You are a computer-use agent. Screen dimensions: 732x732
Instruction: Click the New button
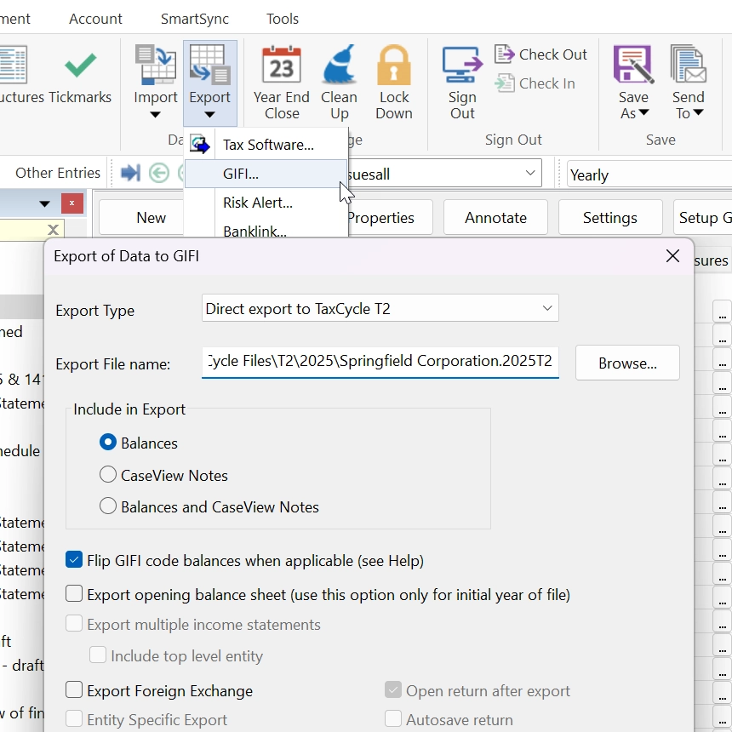(141, 217)
